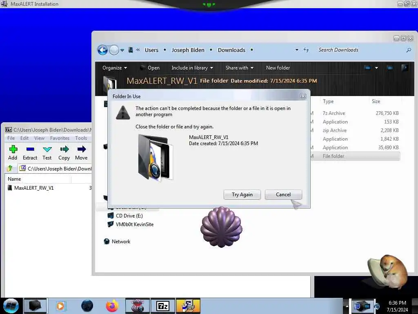Open the folder icon on taskbar
The height and width of the screenshot is (314, 418).
(x=35, y=306)
